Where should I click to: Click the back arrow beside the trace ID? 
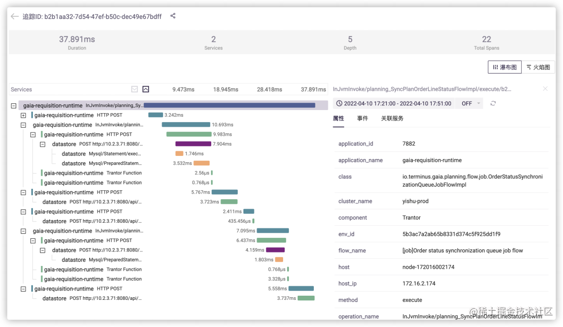pyautogui.click(x=15, y=16)
